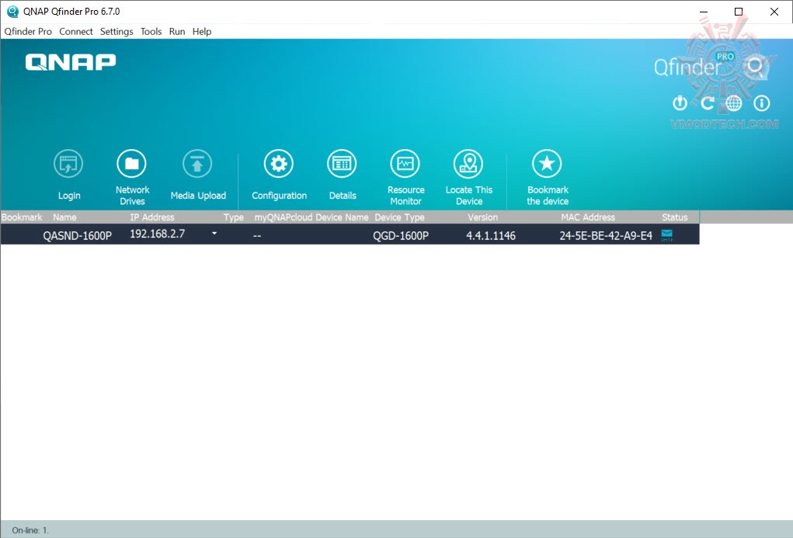
Task: Click the On-line: 1 status text
Action: tap(30, 530)
